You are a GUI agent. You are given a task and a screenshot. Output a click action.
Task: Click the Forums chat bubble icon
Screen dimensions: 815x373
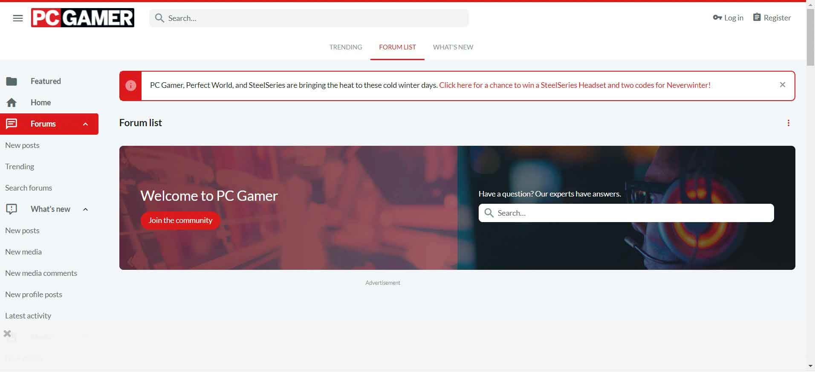(12, 124)
